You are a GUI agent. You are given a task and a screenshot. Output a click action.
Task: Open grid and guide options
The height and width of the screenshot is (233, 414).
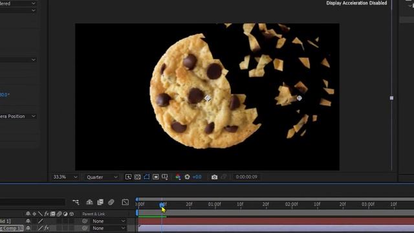pos(165,177)
